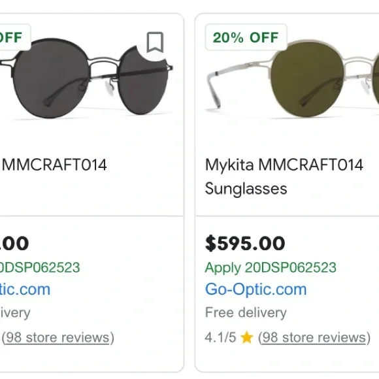This screenshot has height=379, width=379.
Task: Click the $595.00 price
Action: (x=245, y=243)
